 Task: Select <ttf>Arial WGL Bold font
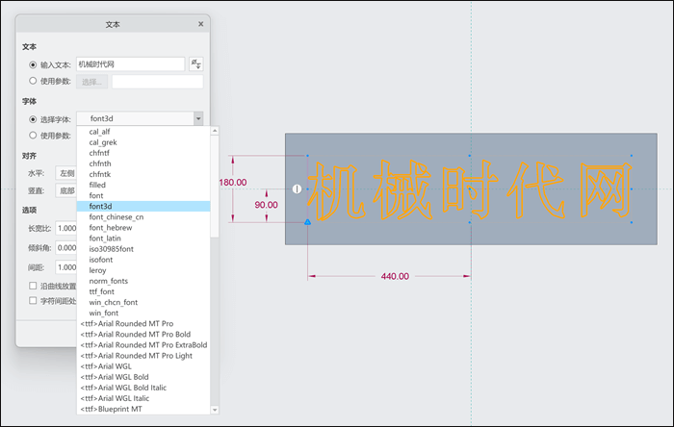tap(143, 377)
